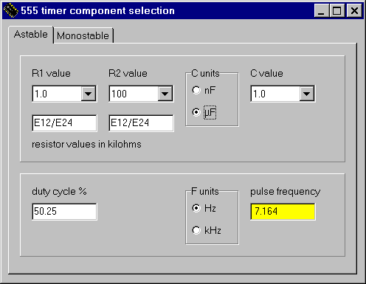Click the 'C units' group label
The height and width of the screenshot is (284, 366).
[205, 74]
